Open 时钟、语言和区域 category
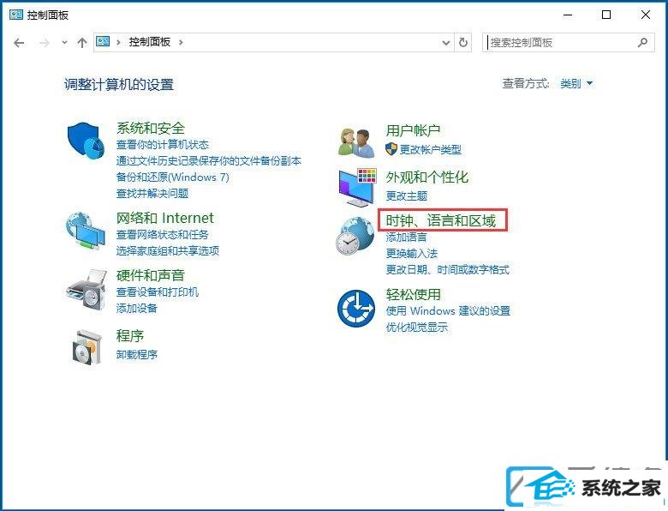 click(441, 220)
